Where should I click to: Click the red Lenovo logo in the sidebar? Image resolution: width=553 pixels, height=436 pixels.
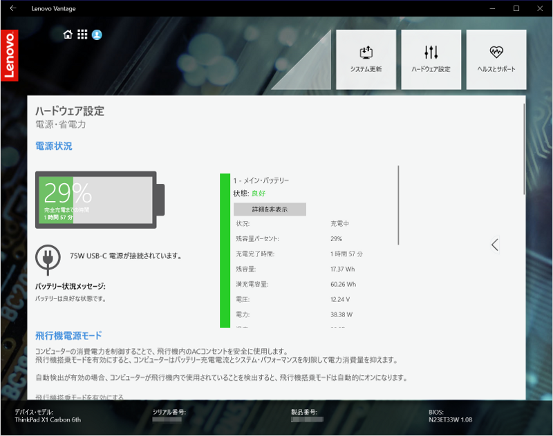(x=10, y=55)
